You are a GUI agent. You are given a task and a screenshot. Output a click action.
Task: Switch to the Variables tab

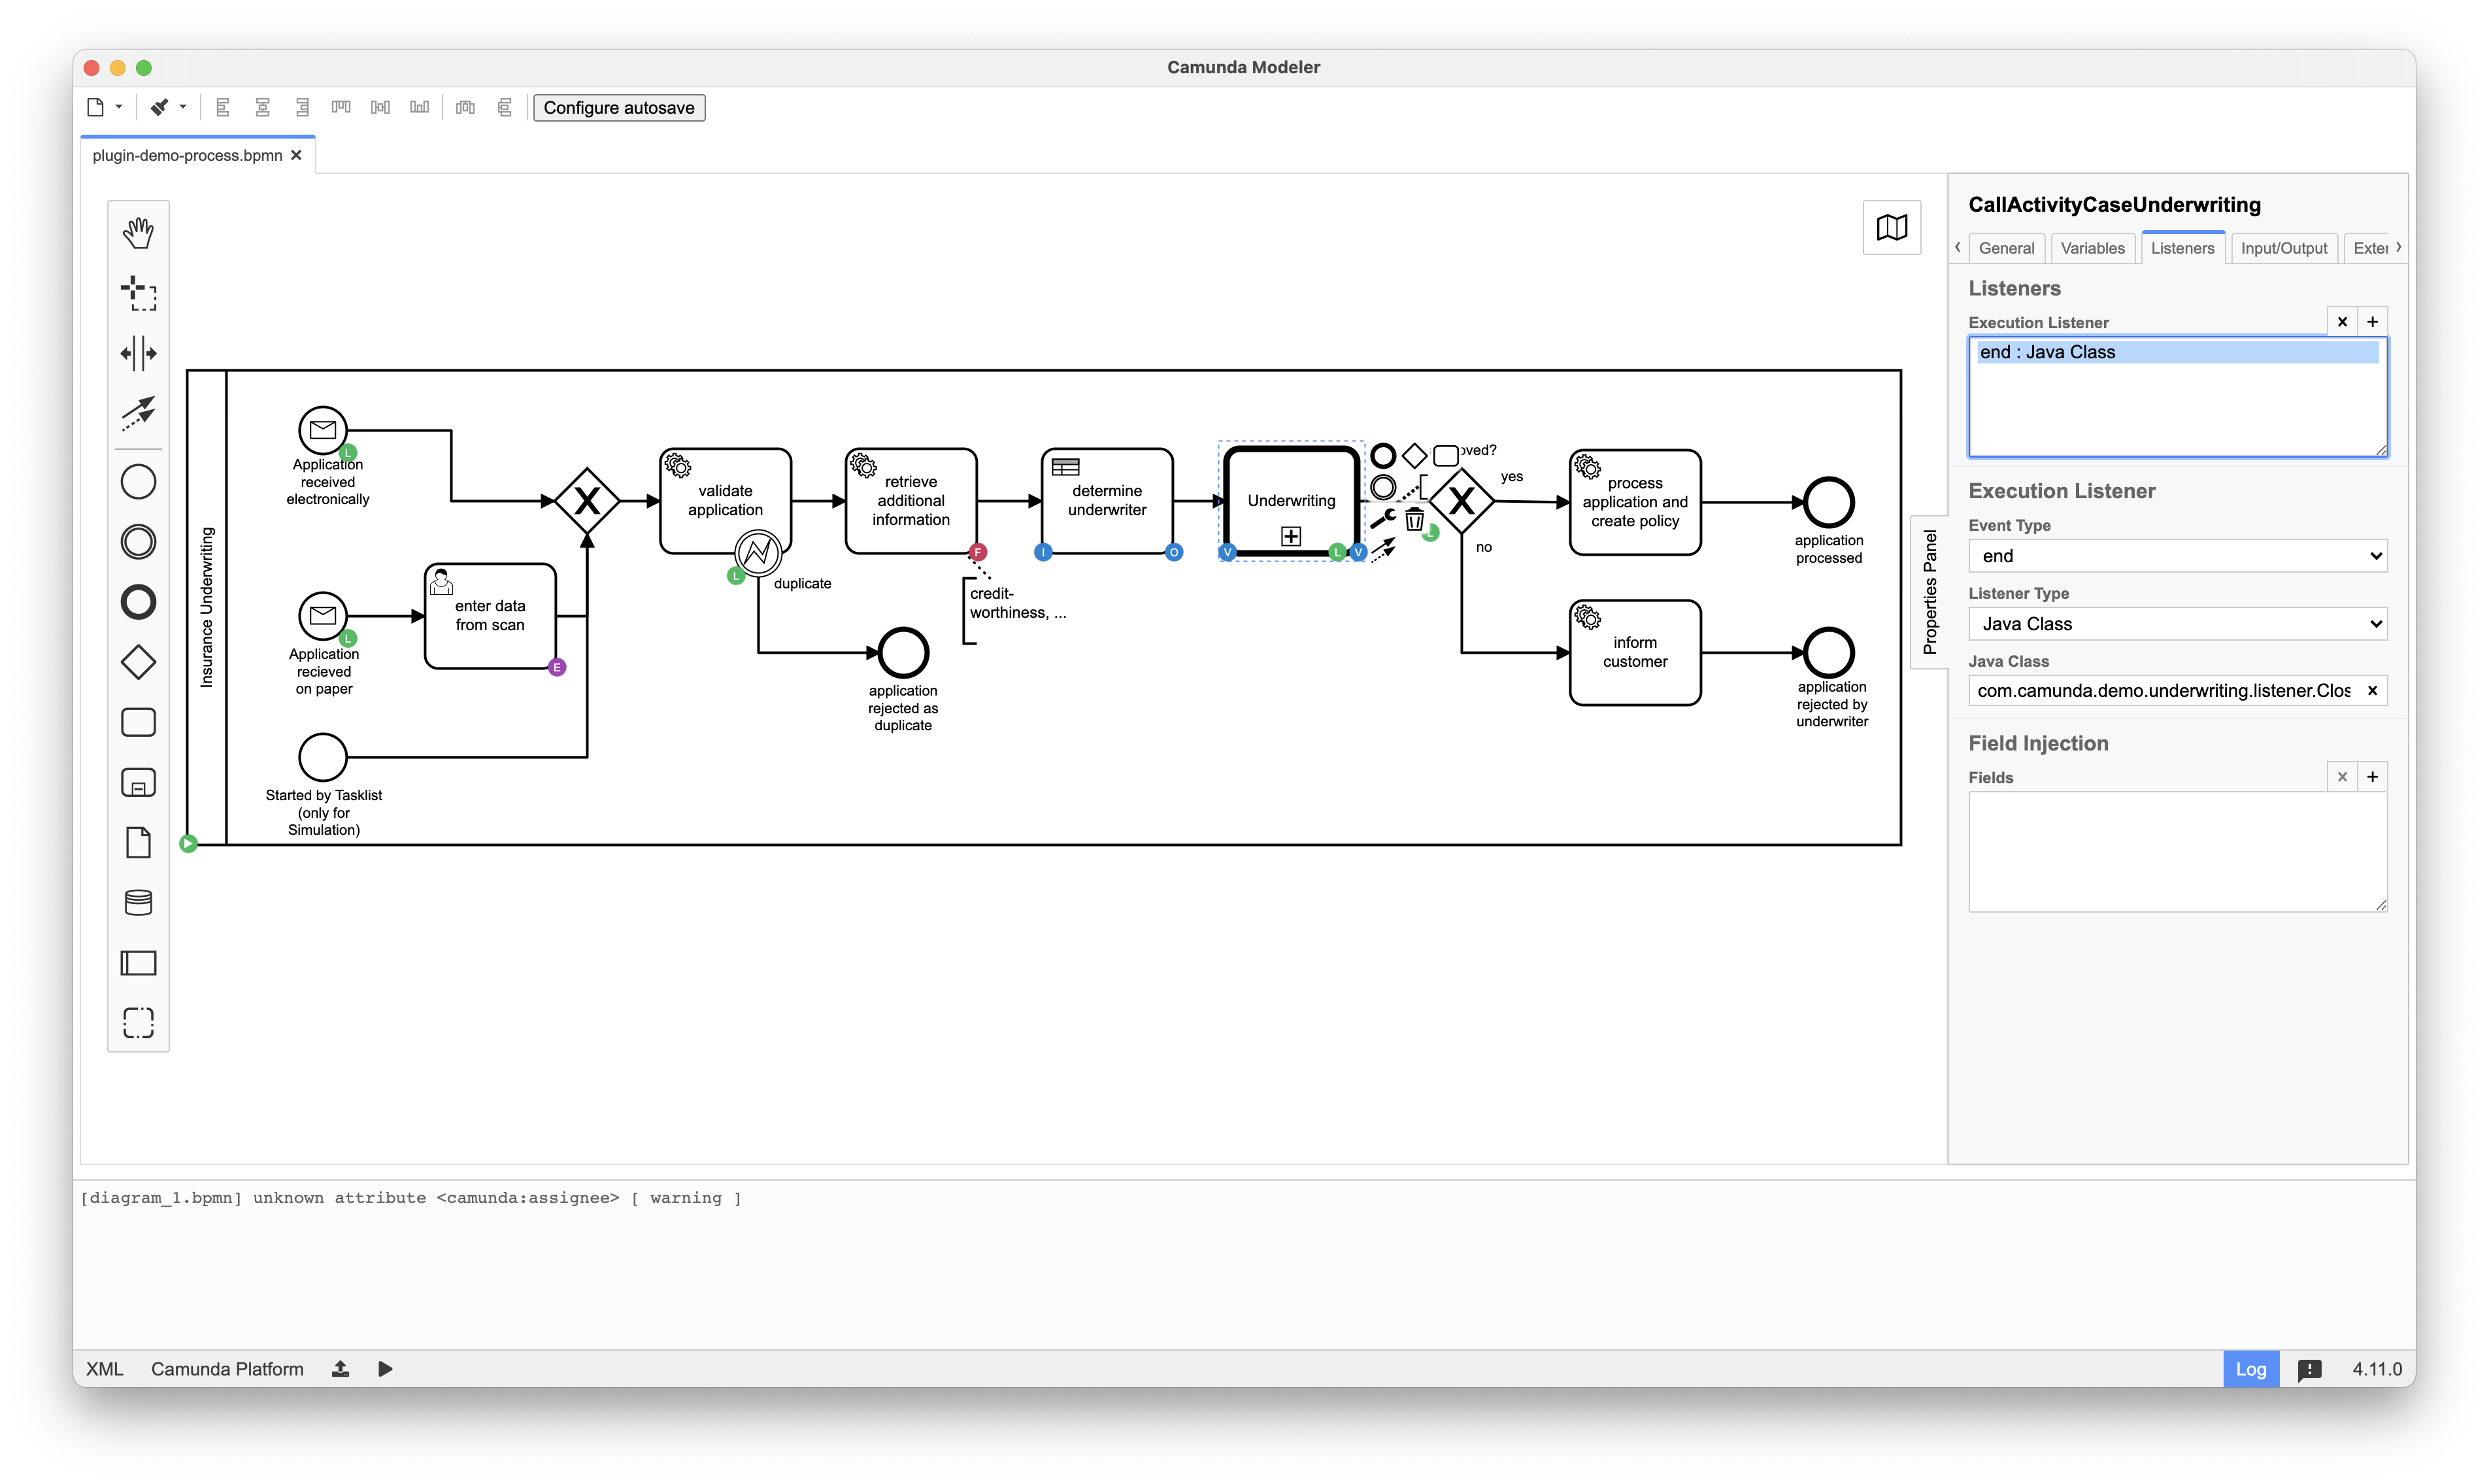tap(2092, 248)
